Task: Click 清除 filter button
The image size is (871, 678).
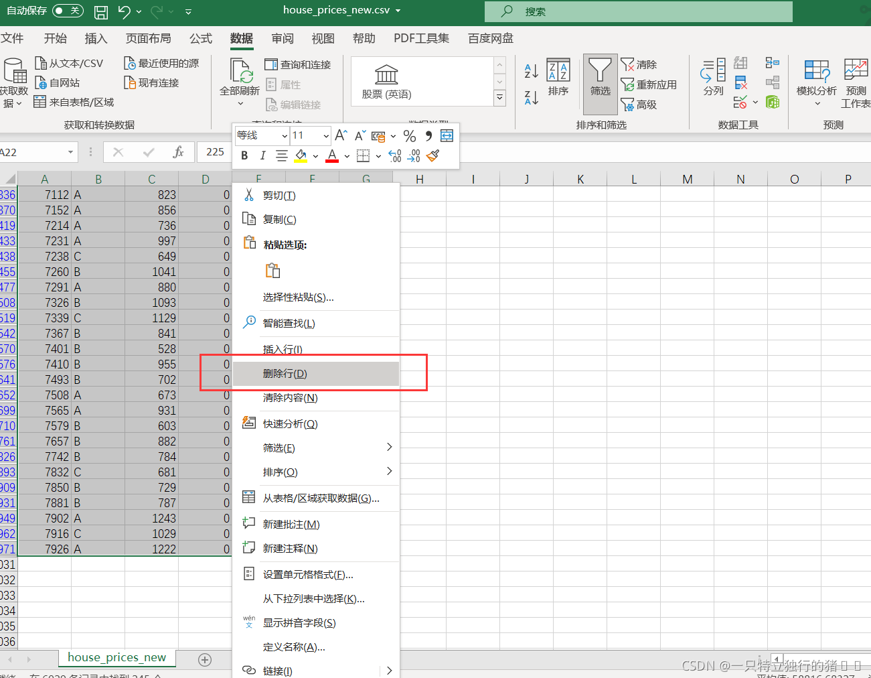Action: pyautogui.click(x=639, y=64)
